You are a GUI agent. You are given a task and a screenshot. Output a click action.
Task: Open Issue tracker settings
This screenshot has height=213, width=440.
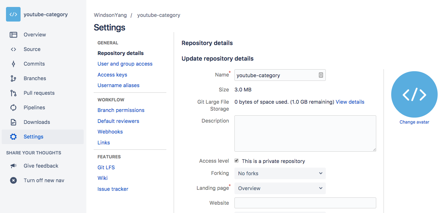[x=113, y=189]
